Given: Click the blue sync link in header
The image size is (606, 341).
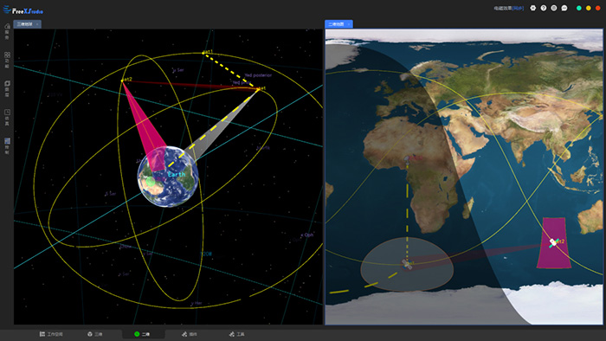Looking at the screenshot, I should point(518,8).
